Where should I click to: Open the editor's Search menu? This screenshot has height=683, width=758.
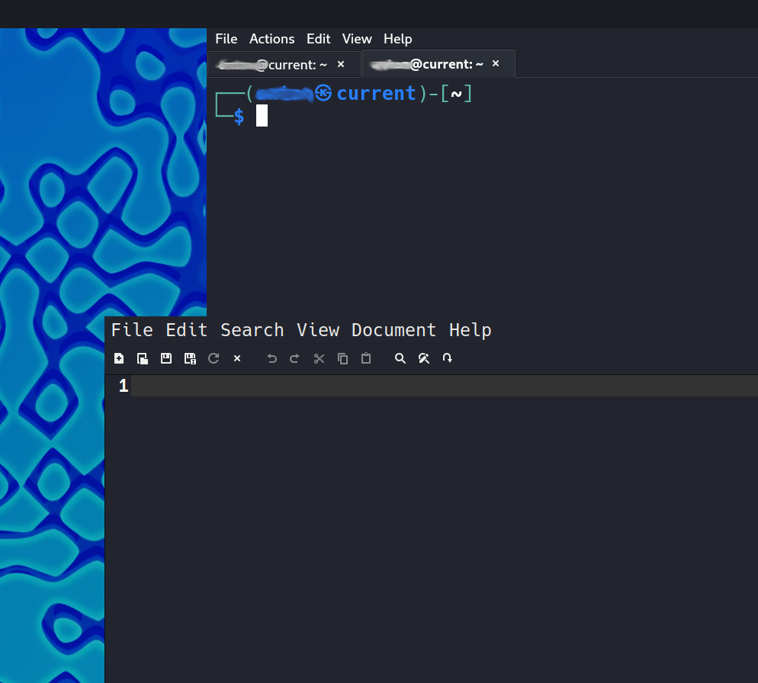click(252, 330)
